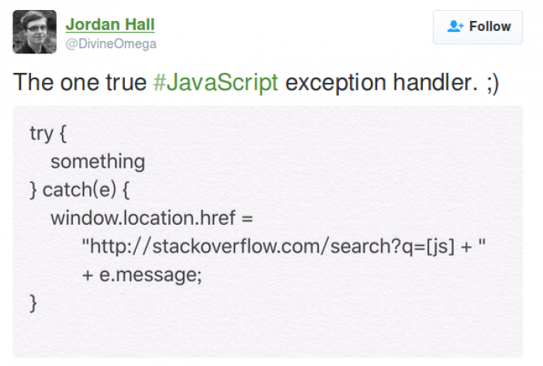Viewport: 543px width, 366px height.
Task: Click the final closing brace in code
Action: (33, 303)
